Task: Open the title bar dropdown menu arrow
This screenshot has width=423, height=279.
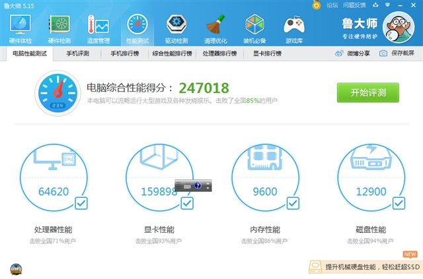Action: [387, 5]
